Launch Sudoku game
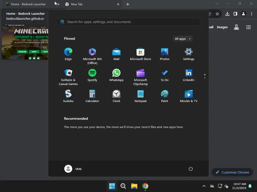257x192 pixels. coord(68,96)
